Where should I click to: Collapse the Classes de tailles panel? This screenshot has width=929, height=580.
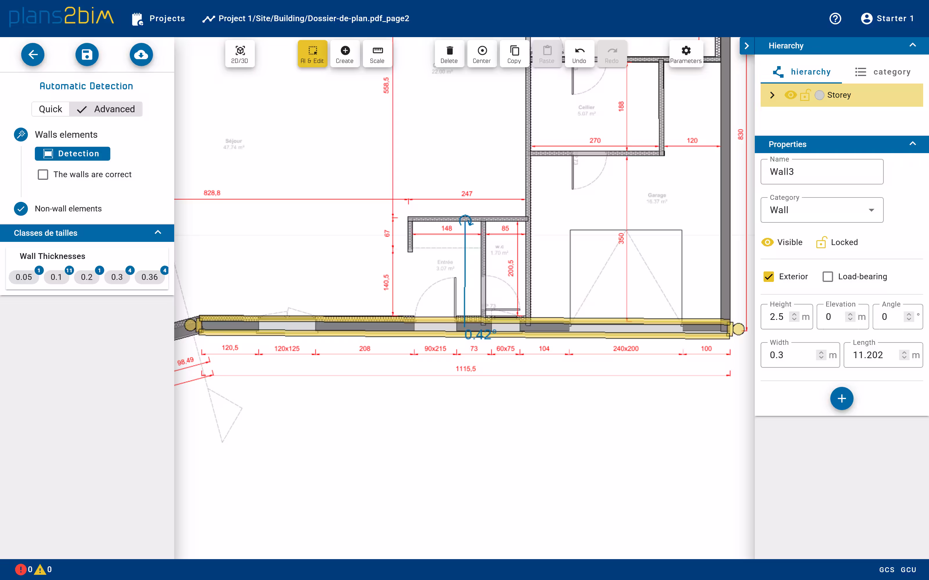pyautogui.click(x=158, y=233)
